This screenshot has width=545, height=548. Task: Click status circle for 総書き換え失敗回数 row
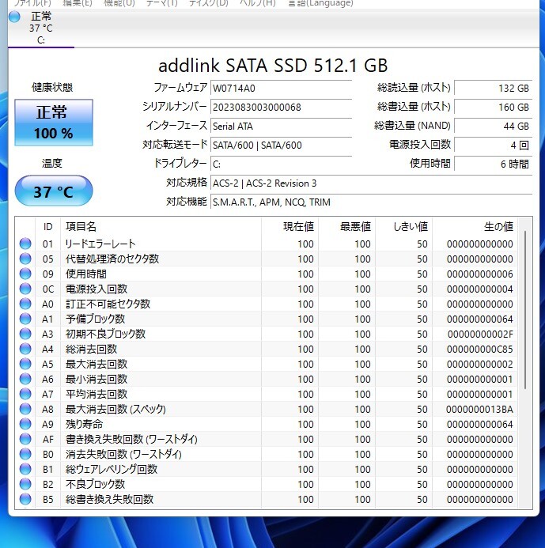[x=25, y=499]
